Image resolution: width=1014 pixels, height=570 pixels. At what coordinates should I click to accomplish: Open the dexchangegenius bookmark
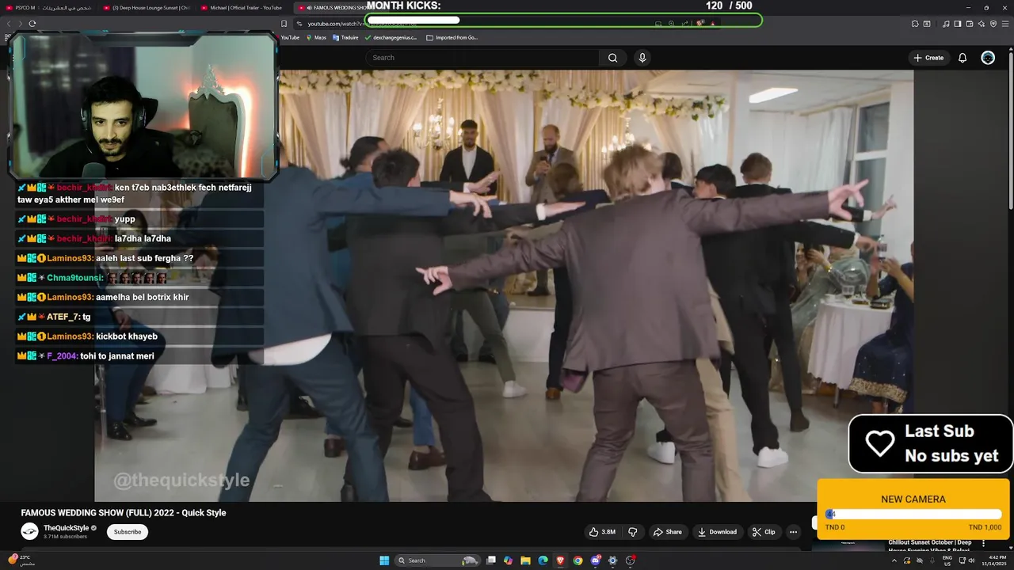pos(391,37)
